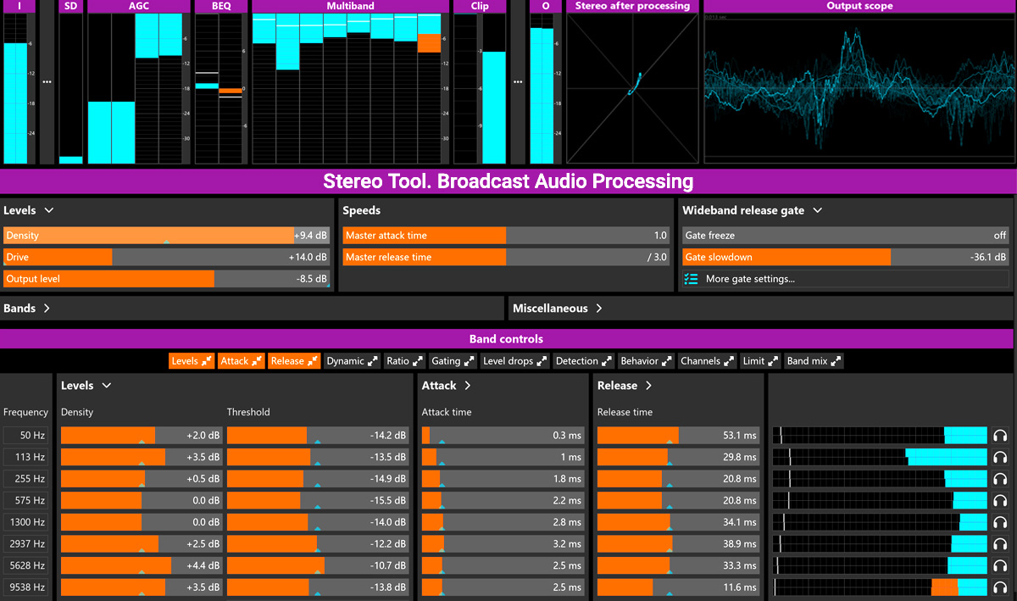The height and width of the screenshot is (601, 1017).
Task: Toggle the Attack band control section
Action: (x=242, y=361)
